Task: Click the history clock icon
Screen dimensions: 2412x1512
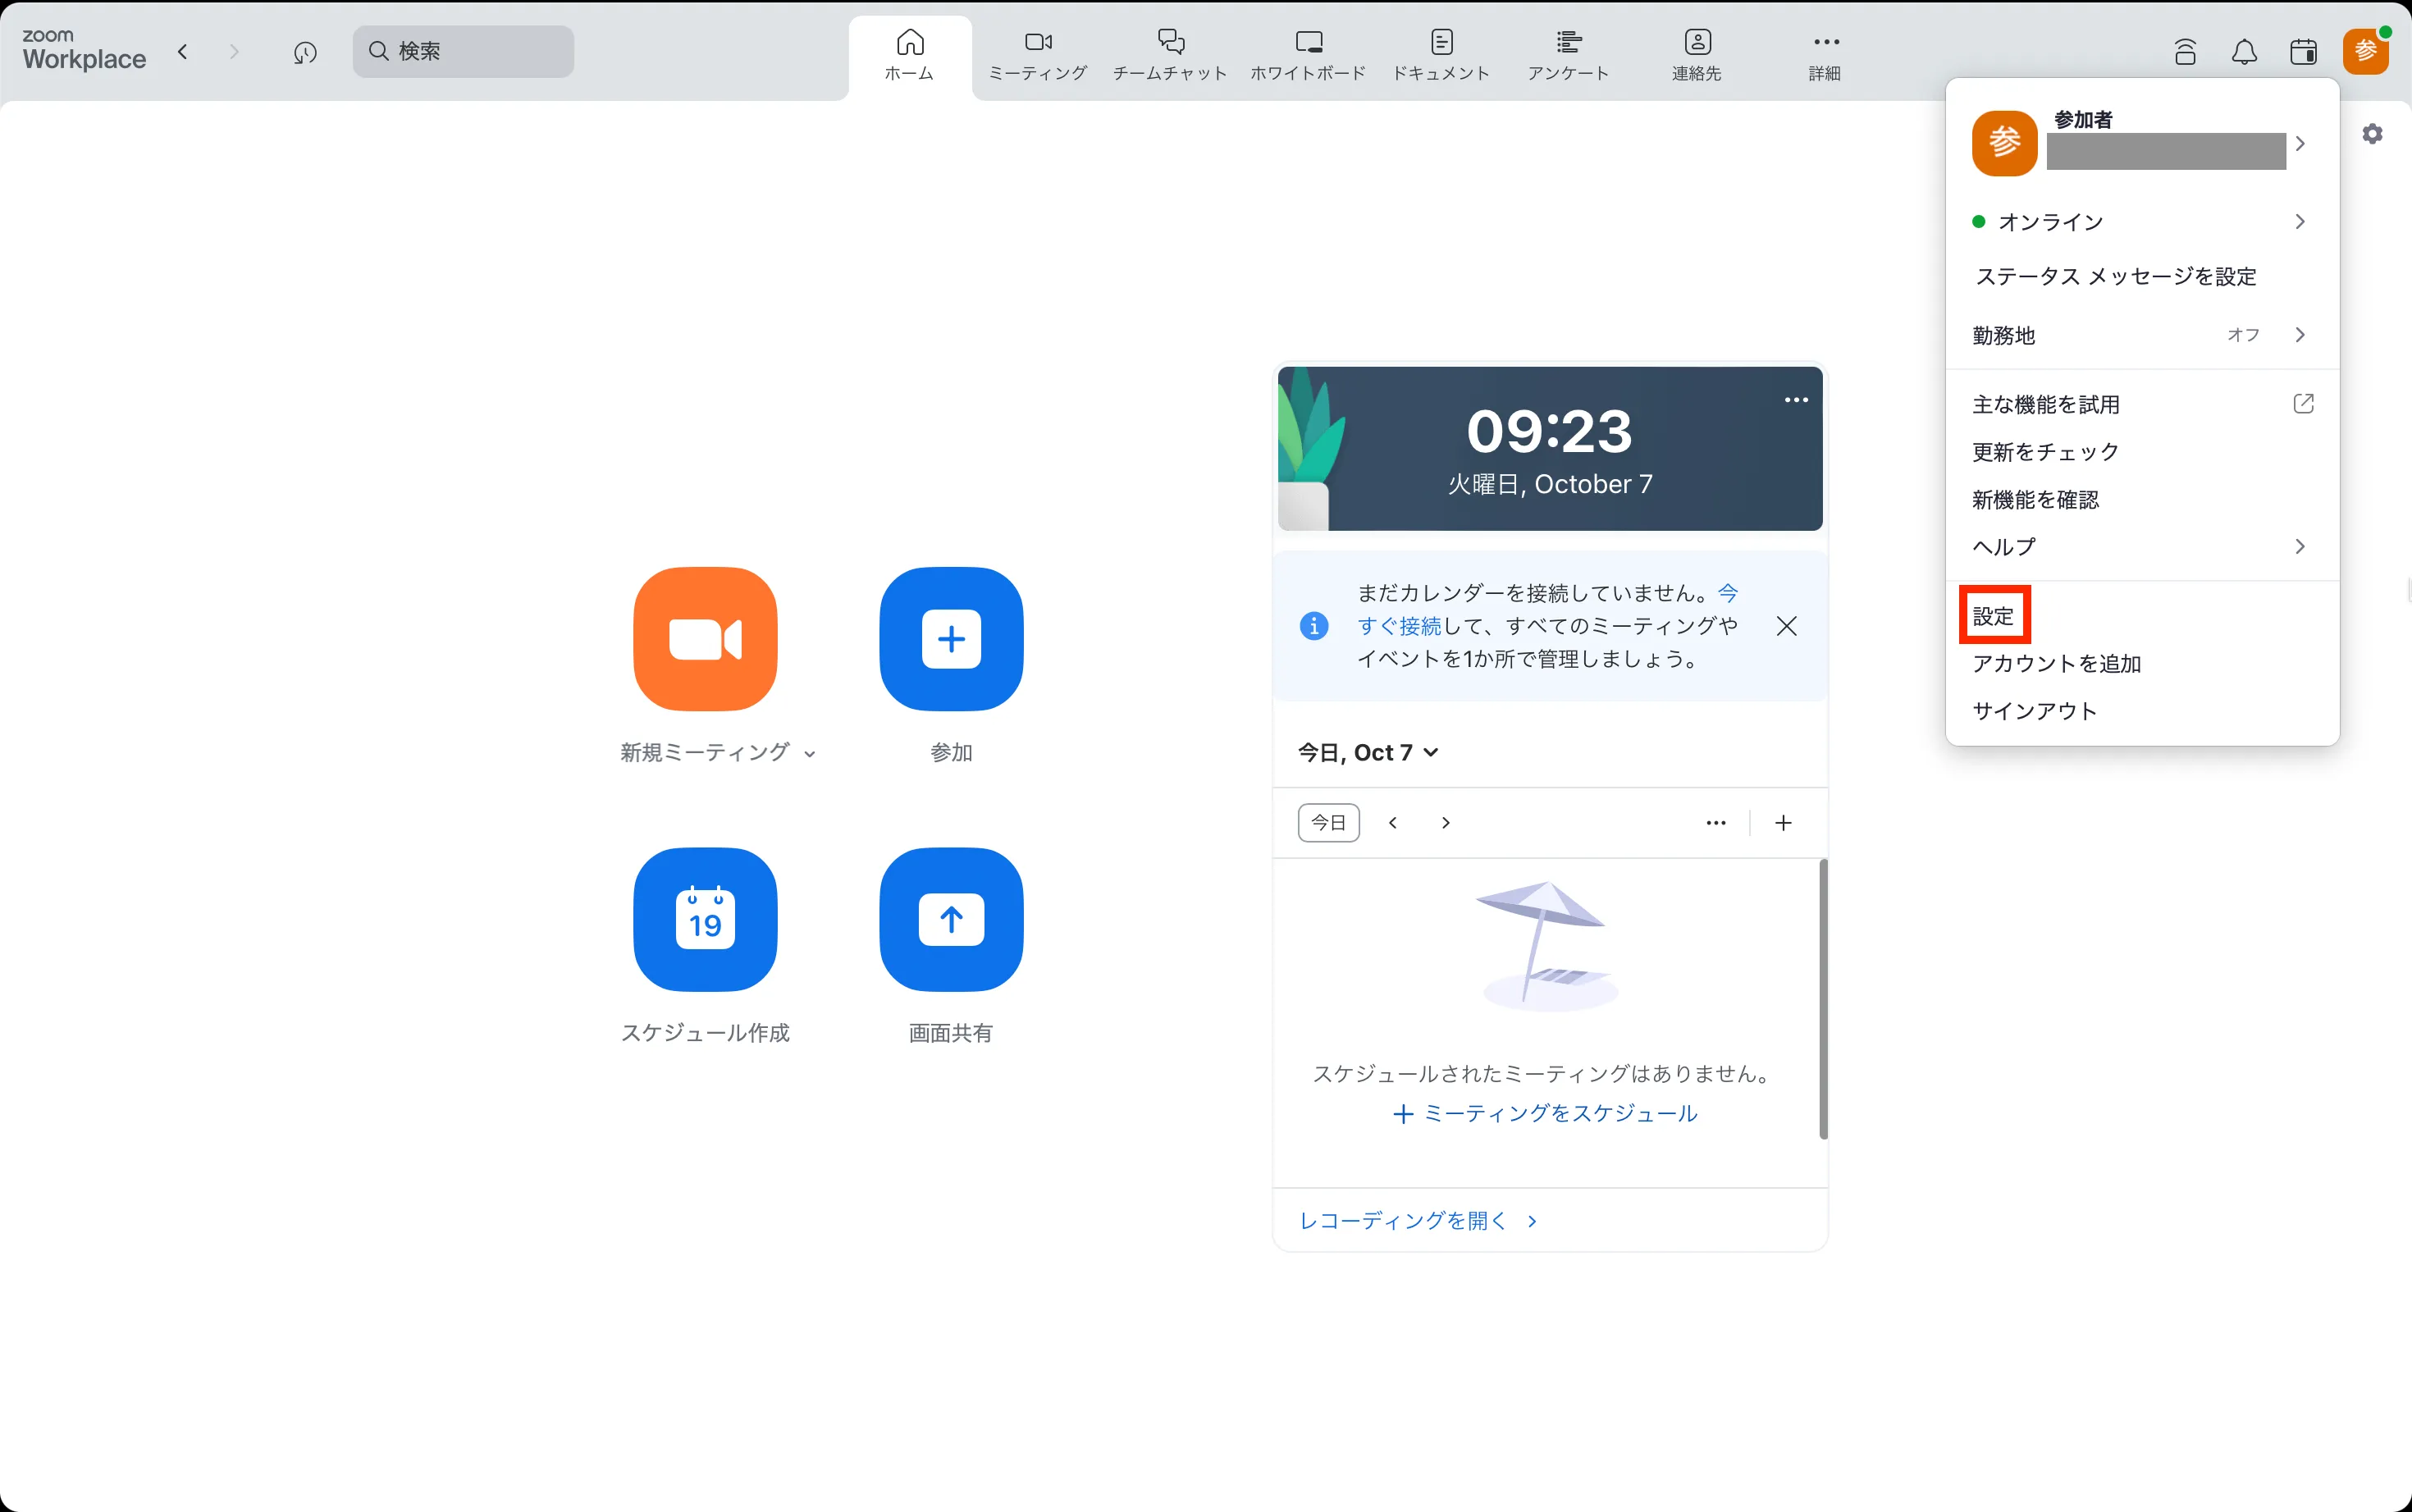Action: coord(305,52)
